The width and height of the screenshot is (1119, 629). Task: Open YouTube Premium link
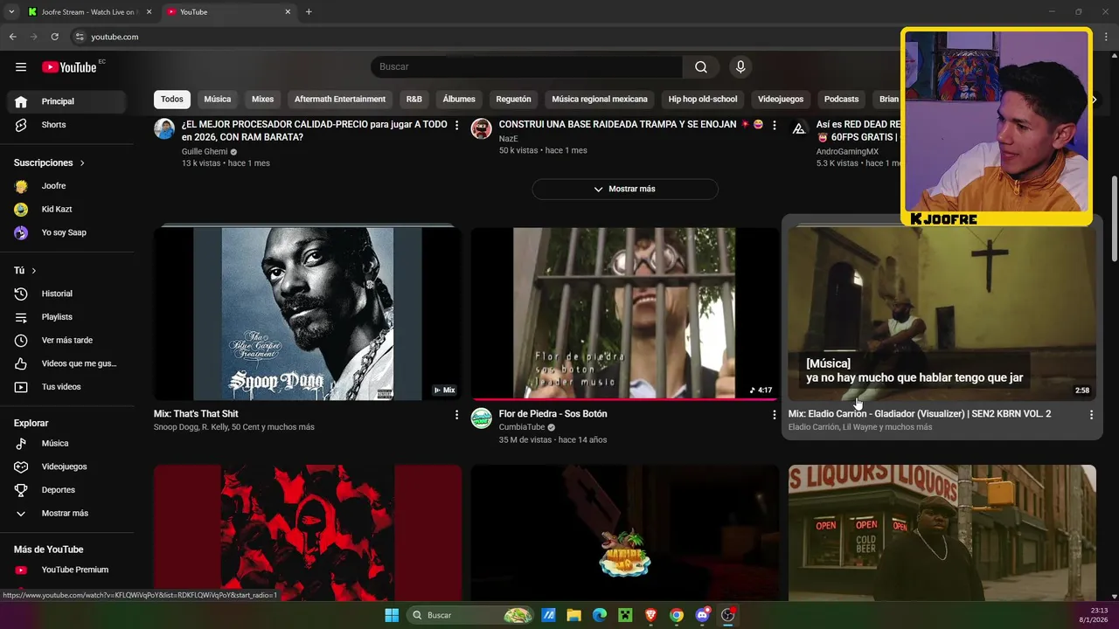pos(67,570)
